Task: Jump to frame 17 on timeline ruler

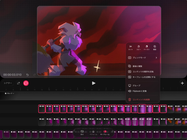Action: click(x=77, y=90)
